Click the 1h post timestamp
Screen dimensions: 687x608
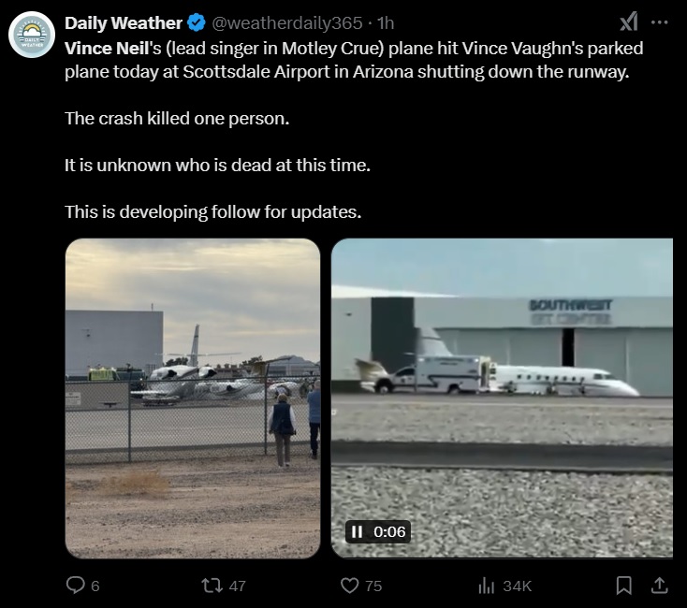point(386,22)
